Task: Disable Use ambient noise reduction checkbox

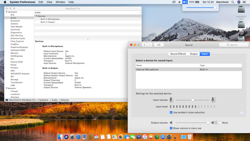Action: pyautogui.click(x=171, y=113)
